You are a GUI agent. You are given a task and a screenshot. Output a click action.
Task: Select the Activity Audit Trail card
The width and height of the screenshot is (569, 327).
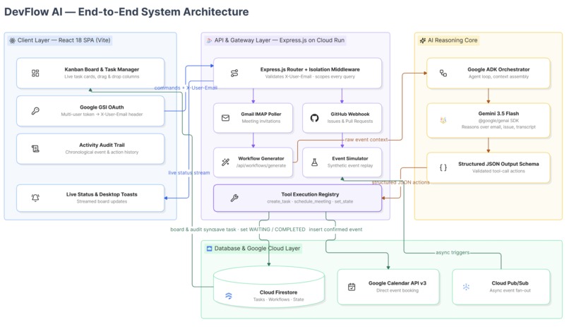[90, 148]
